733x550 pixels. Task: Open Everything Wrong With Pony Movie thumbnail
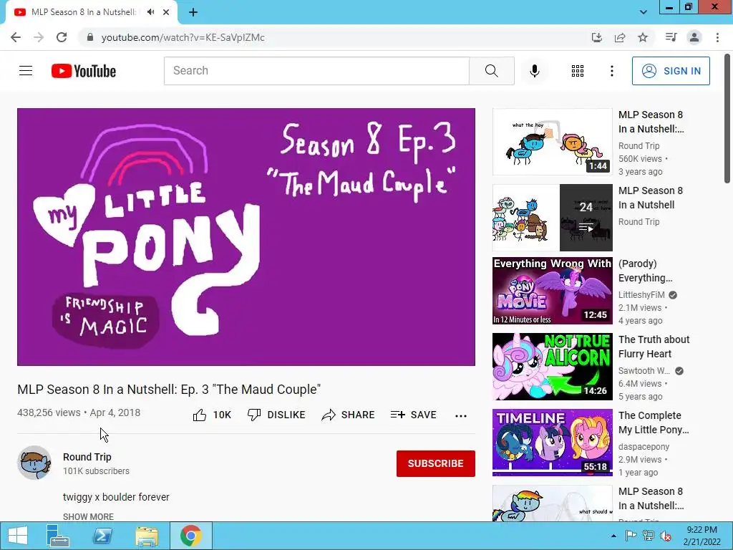pos(552,291)
